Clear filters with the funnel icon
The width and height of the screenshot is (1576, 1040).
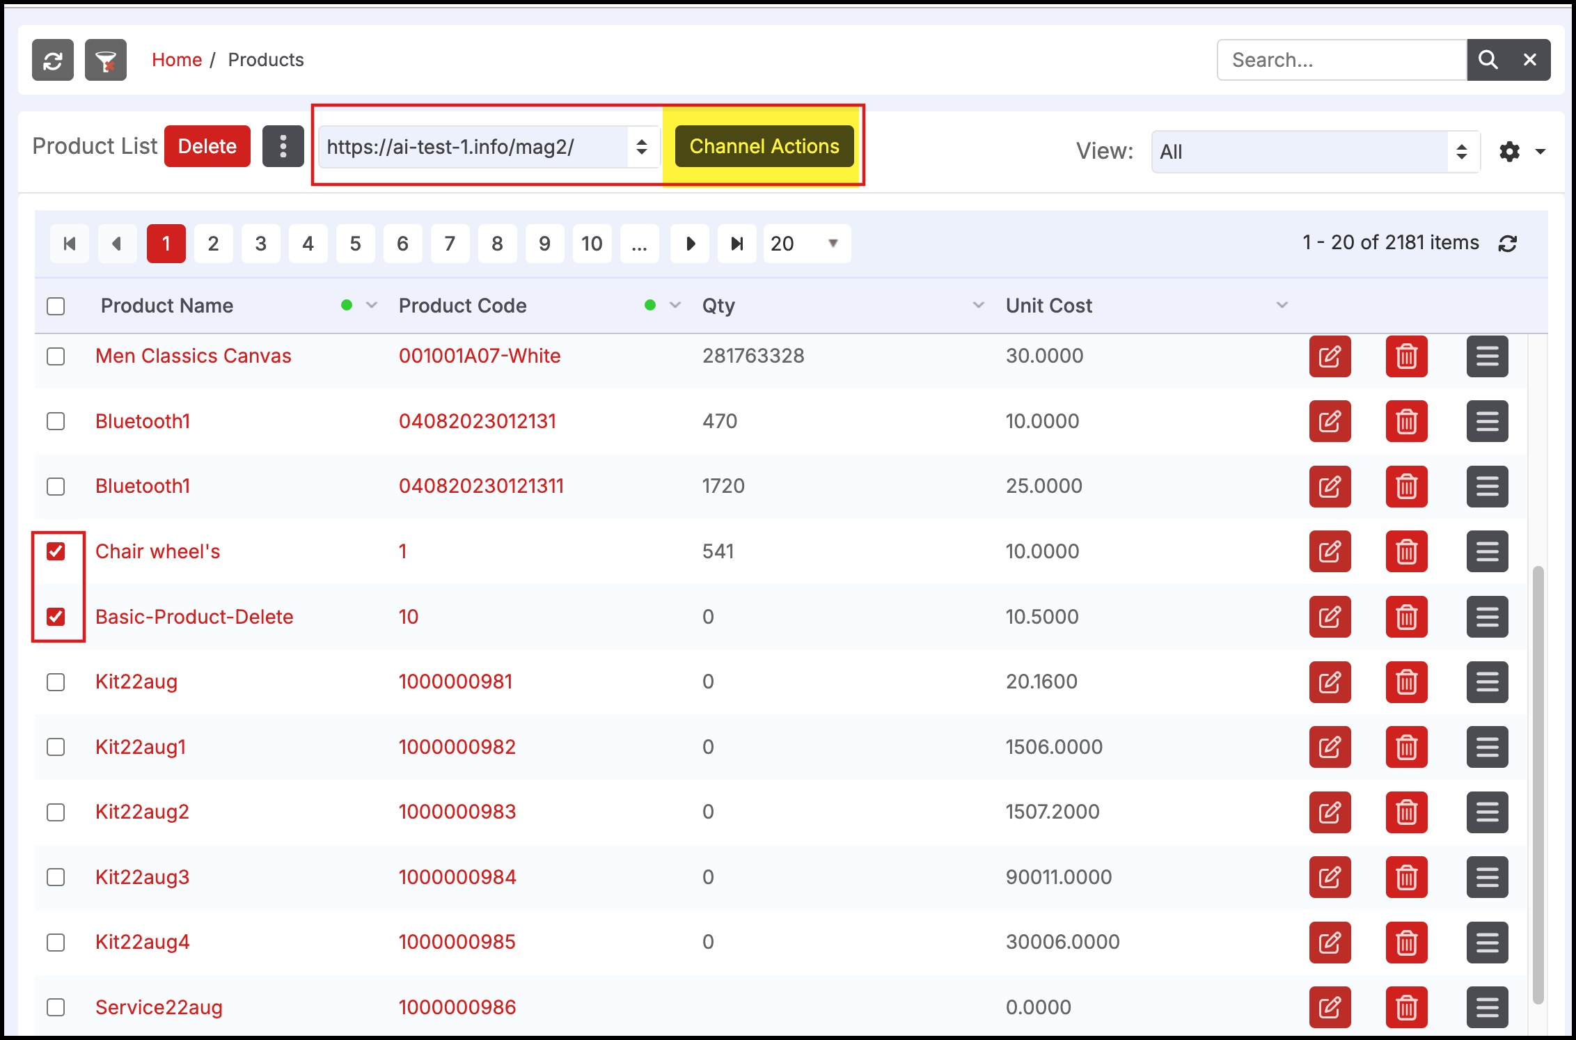point(106,60)
